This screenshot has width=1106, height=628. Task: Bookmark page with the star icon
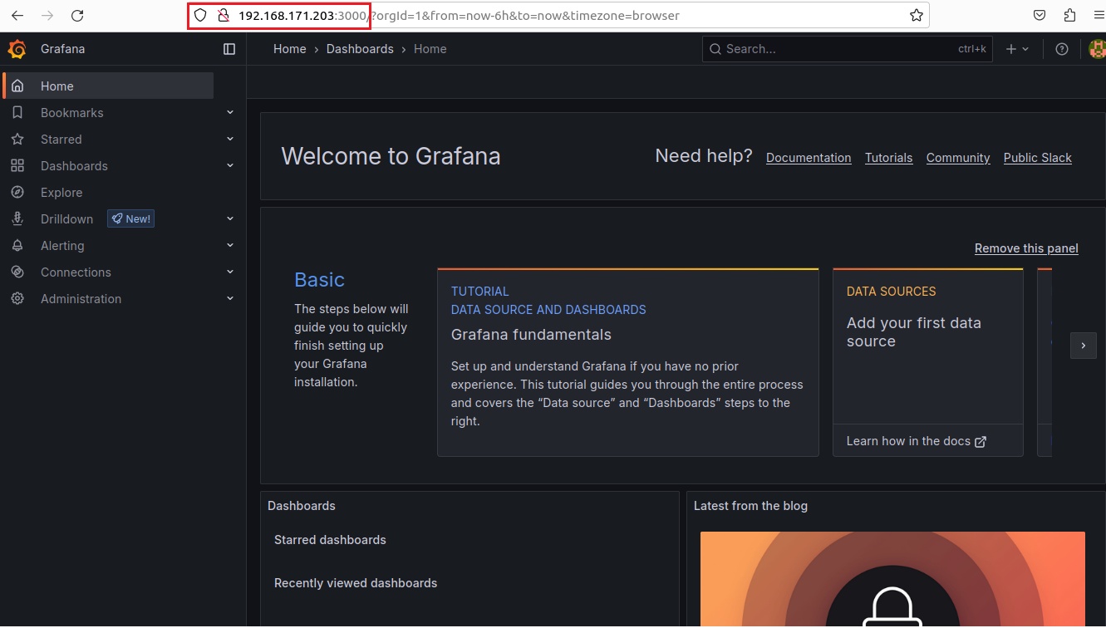pyautogui.click(x=916, y=16)
